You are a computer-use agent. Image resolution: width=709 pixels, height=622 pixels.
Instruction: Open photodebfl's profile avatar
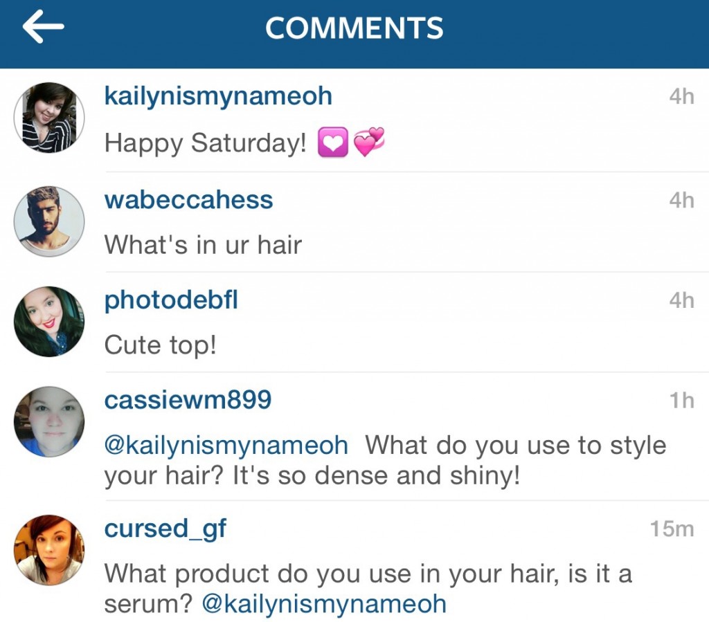49,322
